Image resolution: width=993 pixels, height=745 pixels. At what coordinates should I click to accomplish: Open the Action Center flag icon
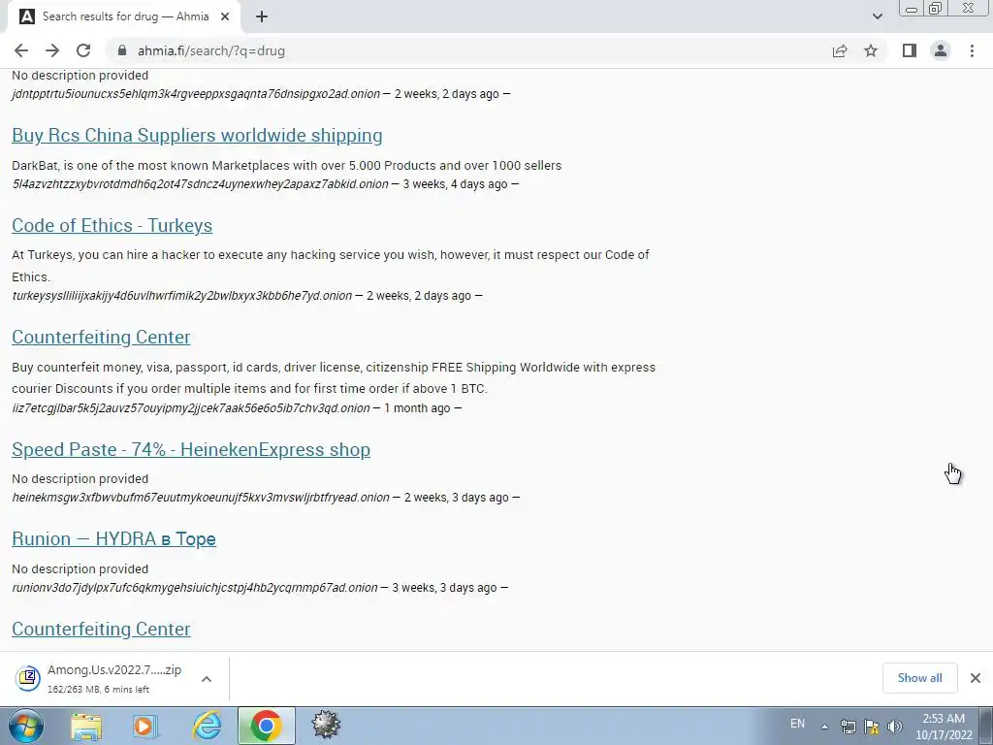(x=872, y=727)
